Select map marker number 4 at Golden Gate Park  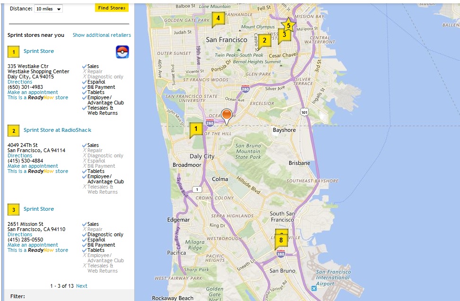(218, 19)
